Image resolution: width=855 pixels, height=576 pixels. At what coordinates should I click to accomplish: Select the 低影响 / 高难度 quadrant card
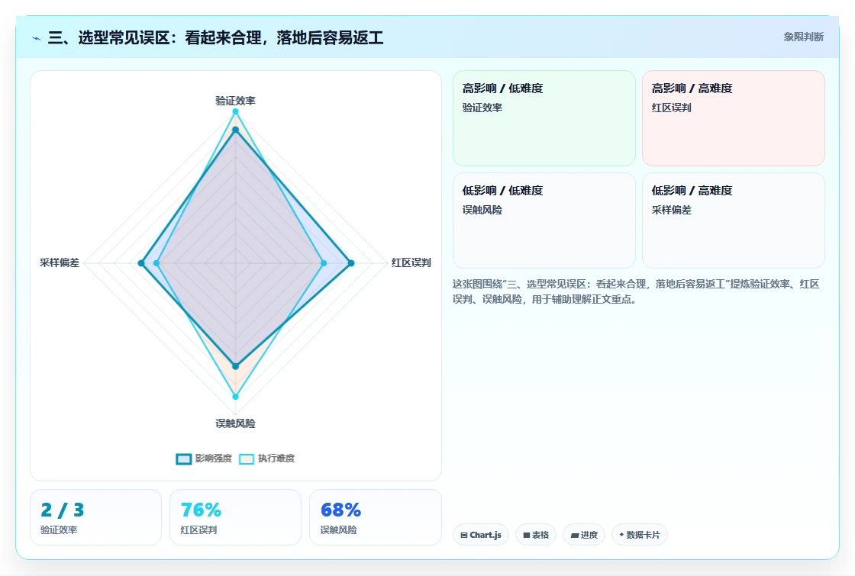point(734,220)
